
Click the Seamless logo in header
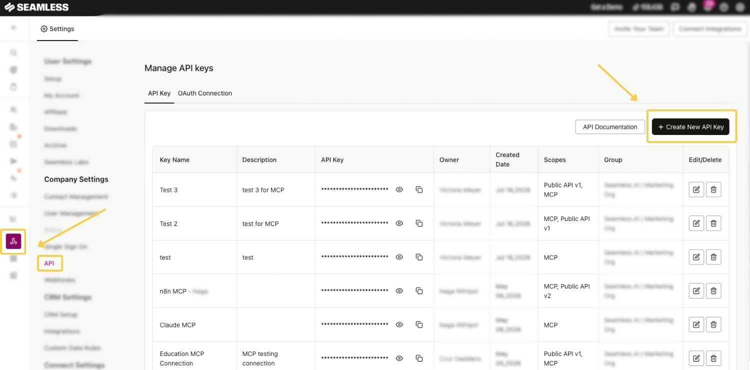pyautogui.click(x=36, y=7)
